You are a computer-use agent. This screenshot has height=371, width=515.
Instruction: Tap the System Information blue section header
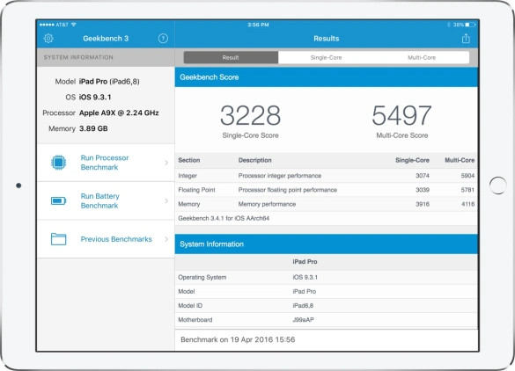click(x=327, y=244)
